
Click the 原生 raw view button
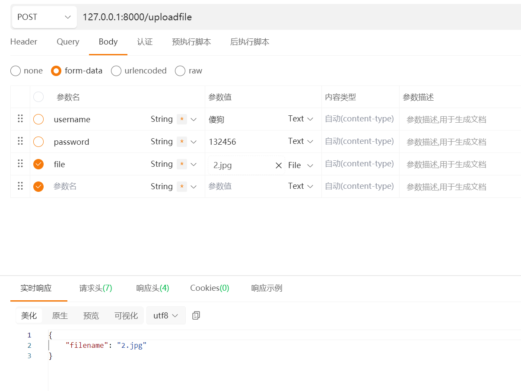pyautogui.click(x=60, y=315)
